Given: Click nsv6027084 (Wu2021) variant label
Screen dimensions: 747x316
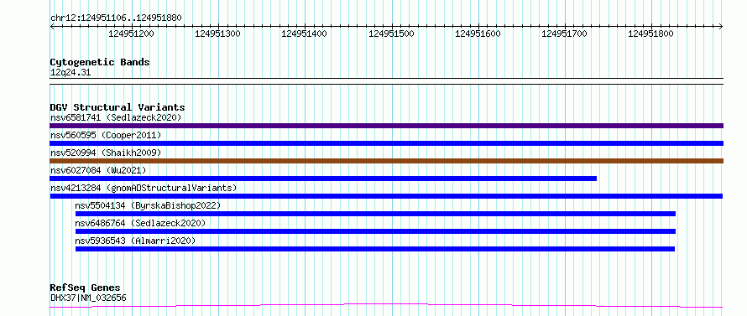Looking at the screenshot, I should [x=98, y=170].
